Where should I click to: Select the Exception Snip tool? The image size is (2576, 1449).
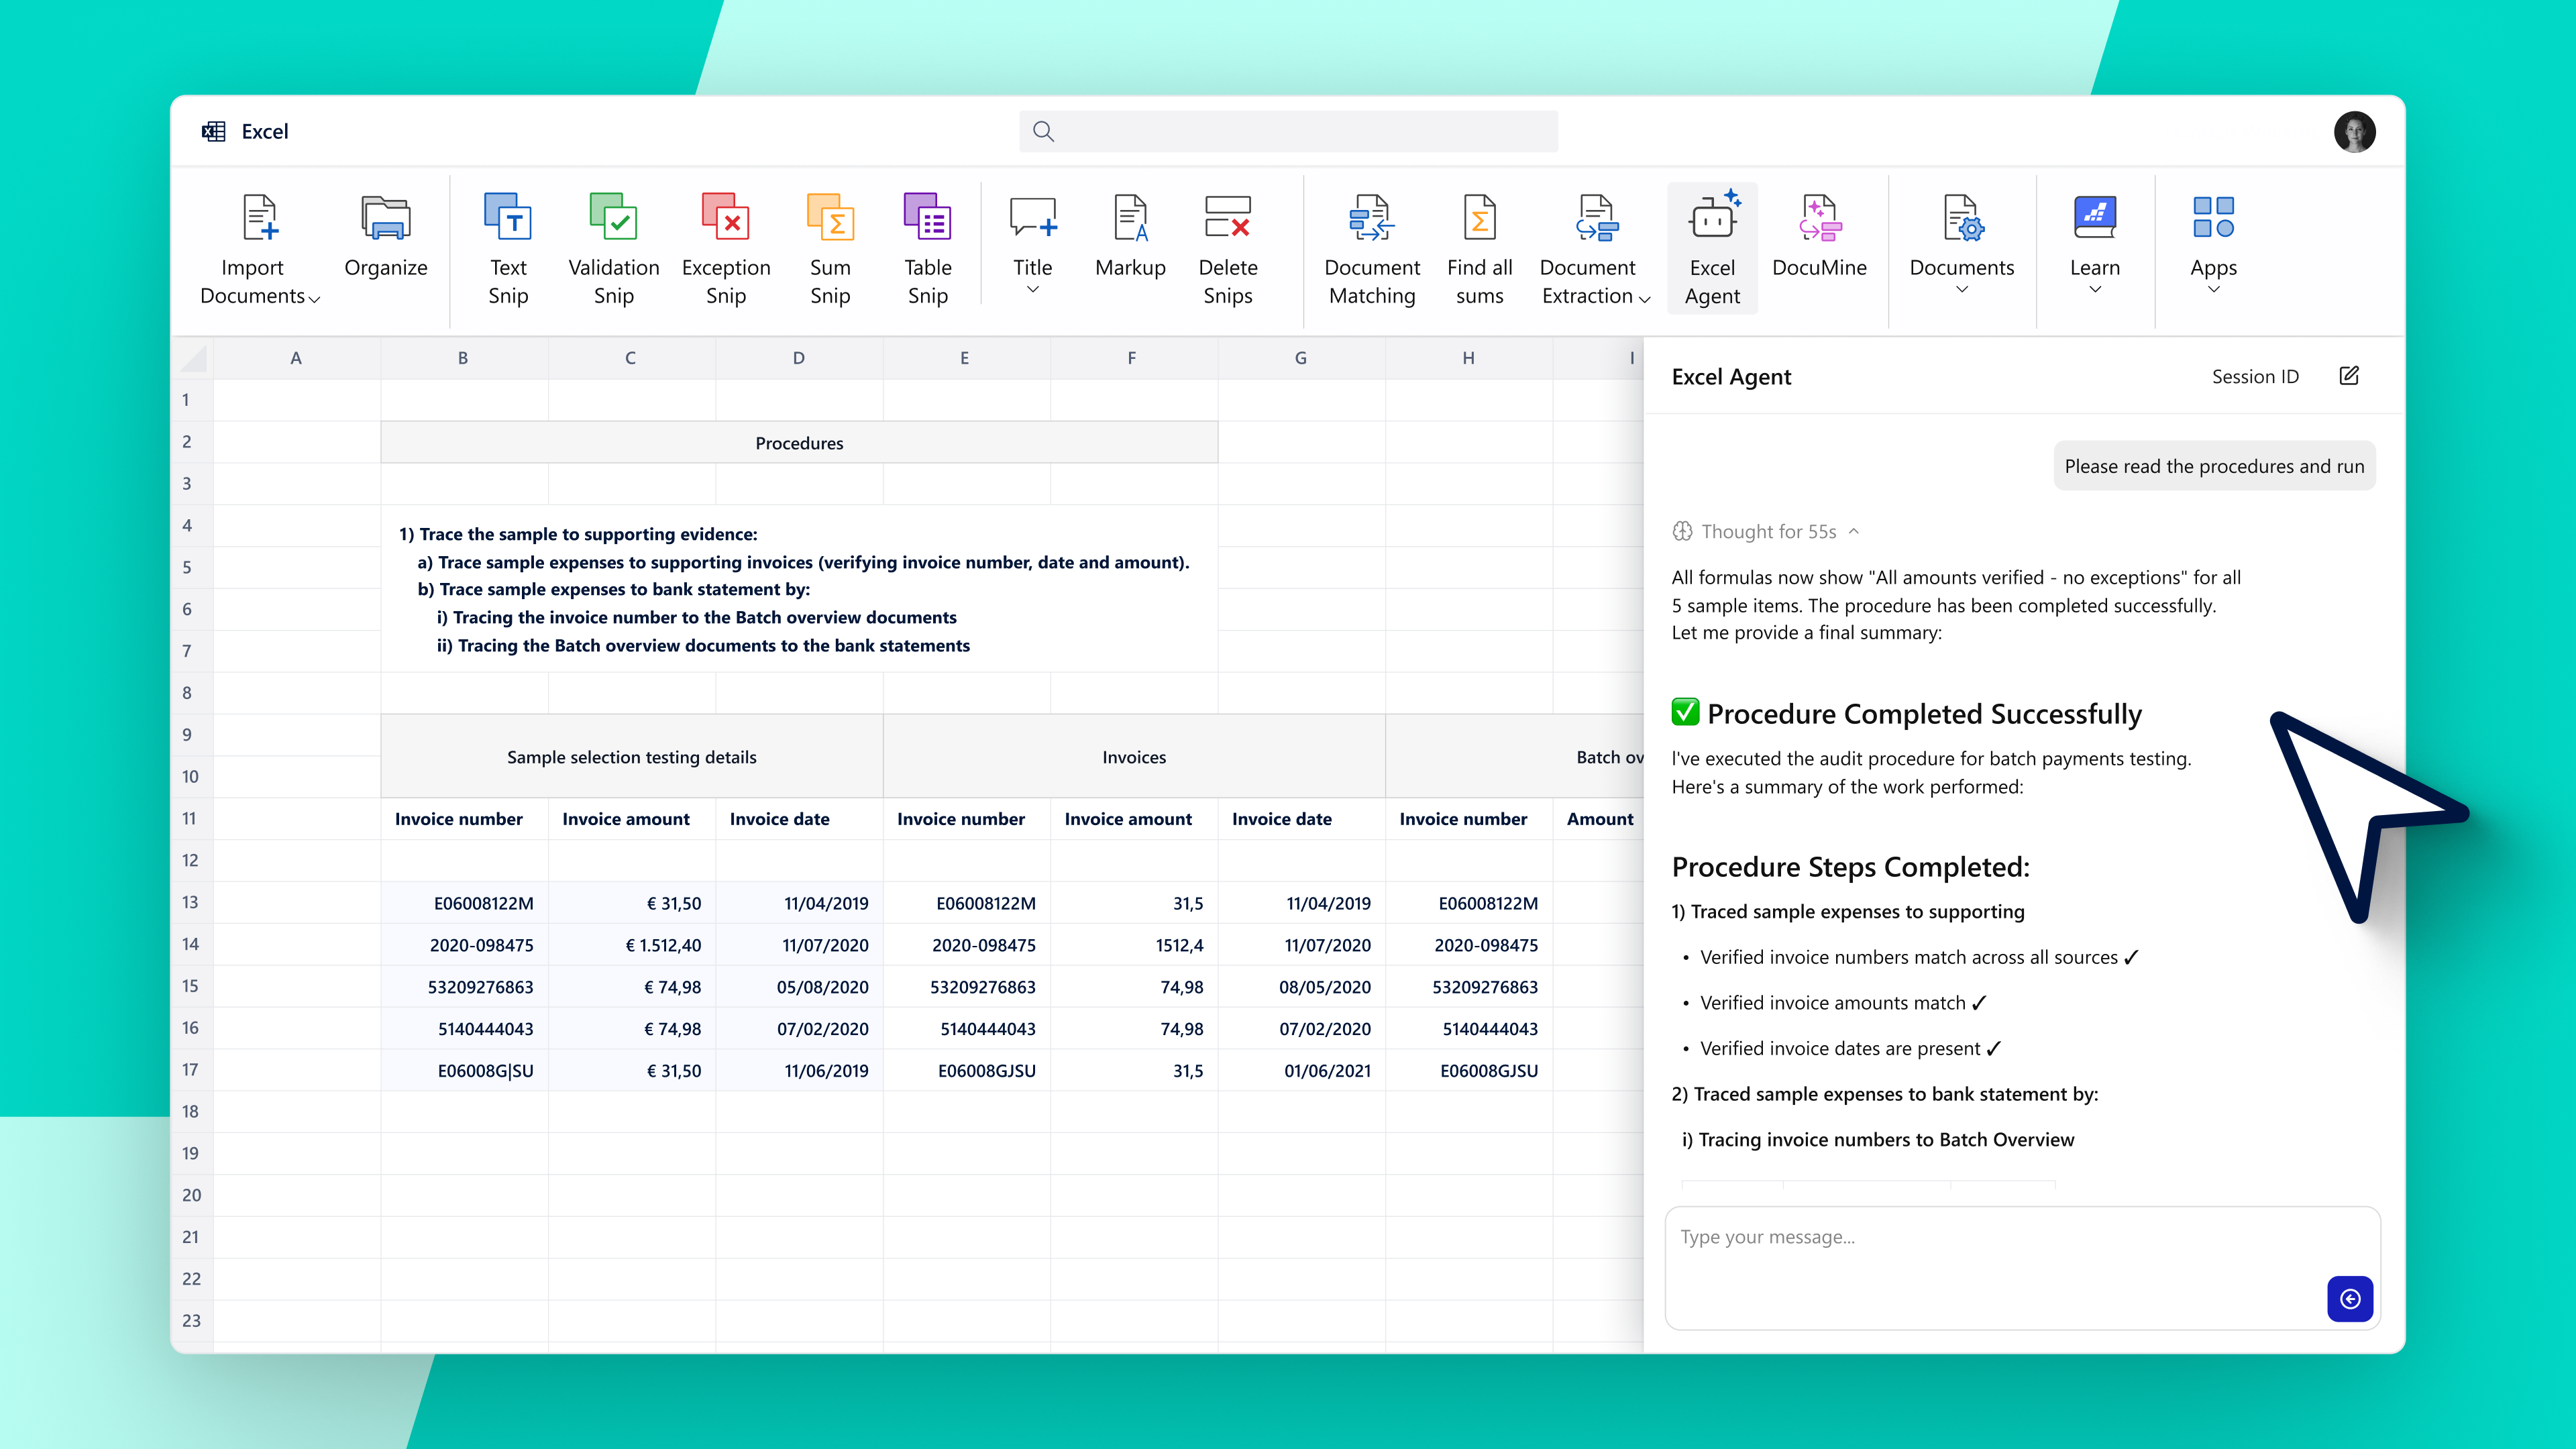(725, 249)
